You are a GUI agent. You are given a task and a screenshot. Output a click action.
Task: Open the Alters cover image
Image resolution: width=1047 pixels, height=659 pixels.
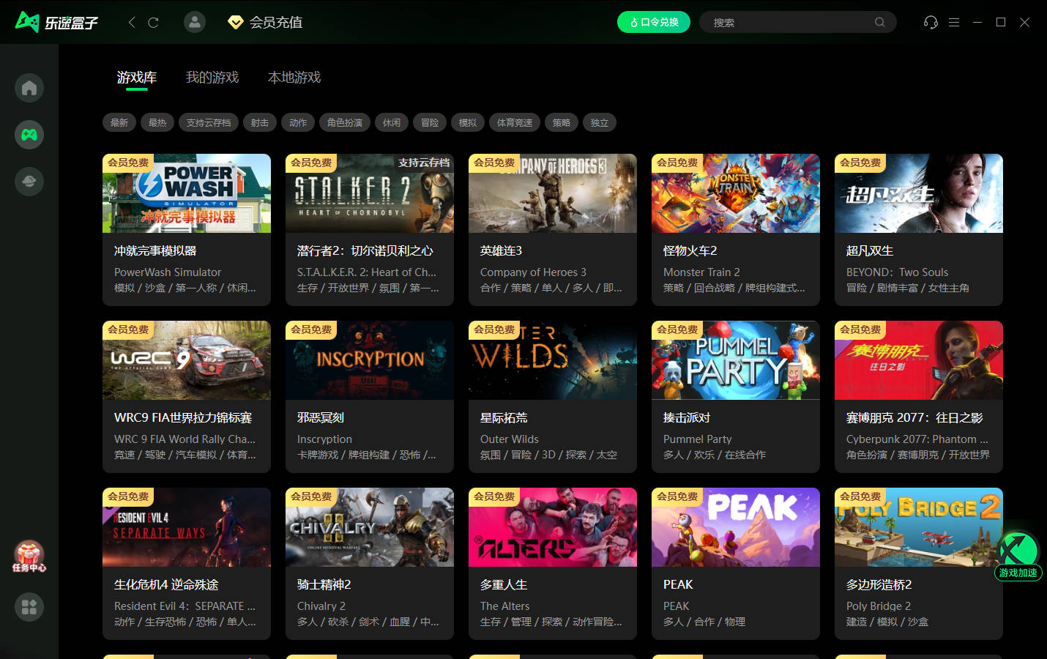pos(553,527)
